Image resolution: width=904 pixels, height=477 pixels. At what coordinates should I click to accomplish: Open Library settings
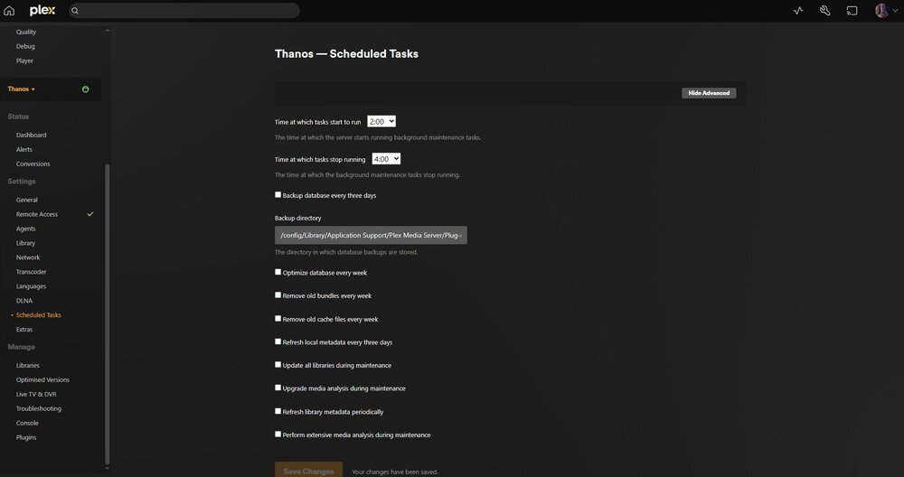tap(25, 243)
